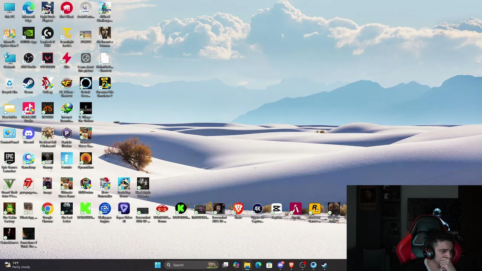Open the Revo Uninstaller shortcut
Image resolution: width=482 pixels, height=271 pixels.
pyautogui.click(x=105, y=188)
